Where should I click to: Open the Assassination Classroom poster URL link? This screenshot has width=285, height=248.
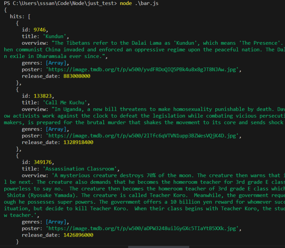(x=144, y=229)
